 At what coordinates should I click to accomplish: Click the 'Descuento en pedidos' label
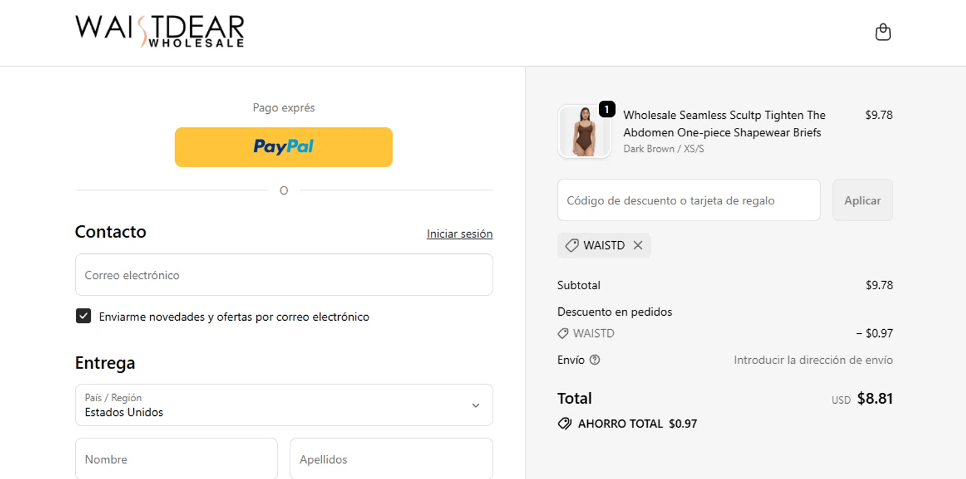[x=615, y=312]
